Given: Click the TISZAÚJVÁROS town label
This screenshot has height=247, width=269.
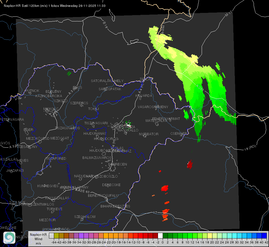Looking at the screenshot, I should click(67, 128).
